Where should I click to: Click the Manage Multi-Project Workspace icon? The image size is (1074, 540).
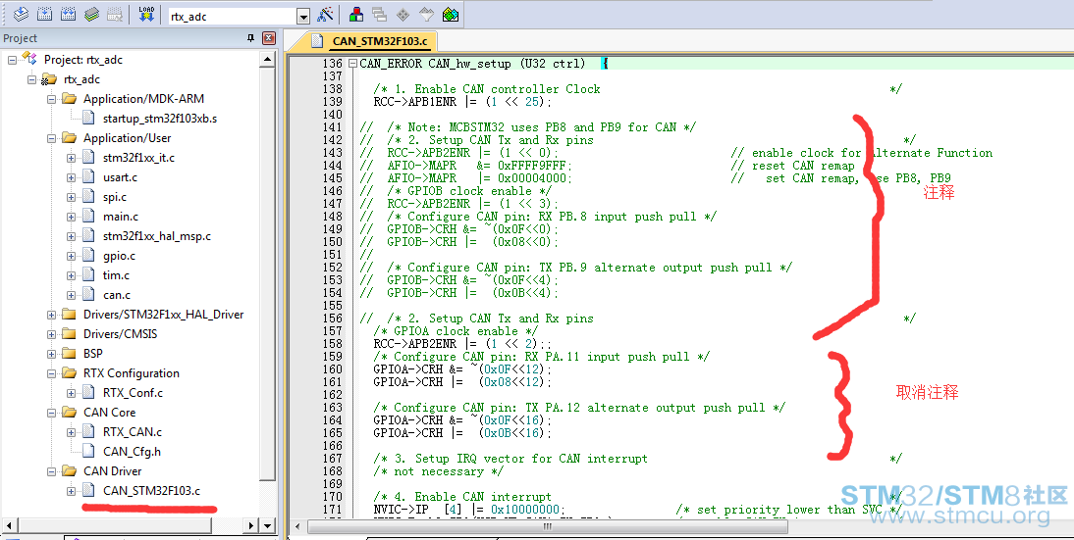point(380,15)
